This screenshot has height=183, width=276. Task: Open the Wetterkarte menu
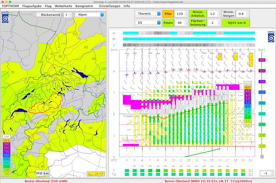tap(63, 6)
